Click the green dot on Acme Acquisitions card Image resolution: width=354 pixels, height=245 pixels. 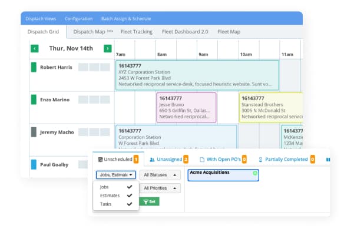(255, 173)
